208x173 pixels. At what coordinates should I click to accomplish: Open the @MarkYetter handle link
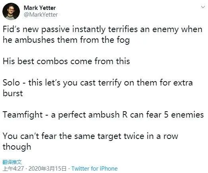[x=41, y=15]
